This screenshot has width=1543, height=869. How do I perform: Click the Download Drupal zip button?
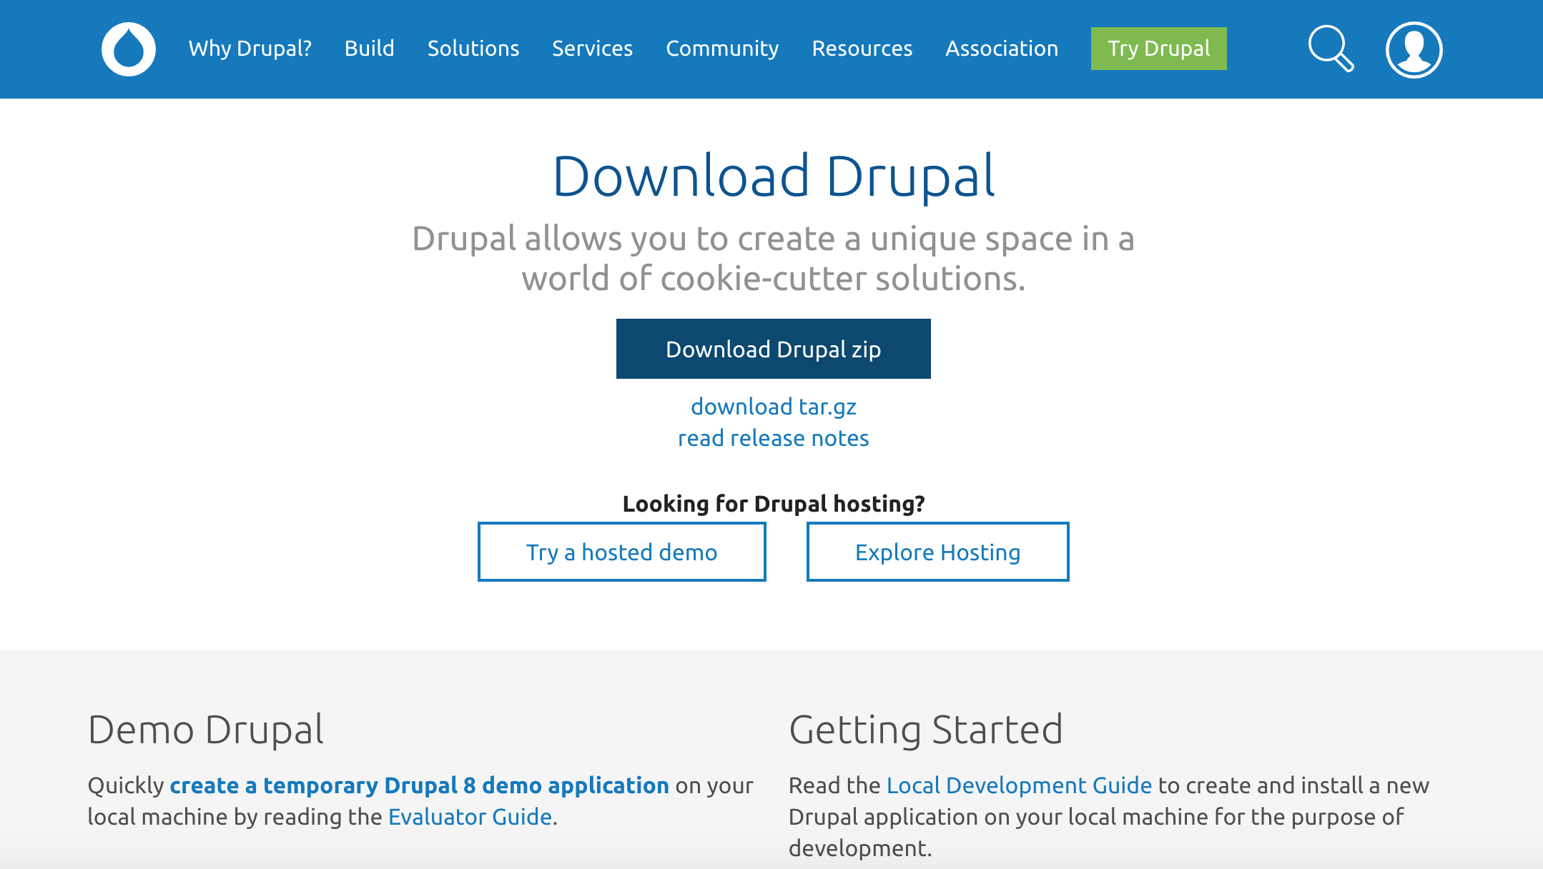point(774,349)
